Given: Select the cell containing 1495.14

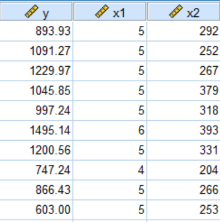Looking at the screenshot, I should pyautogui.click(x=36, y=131).
